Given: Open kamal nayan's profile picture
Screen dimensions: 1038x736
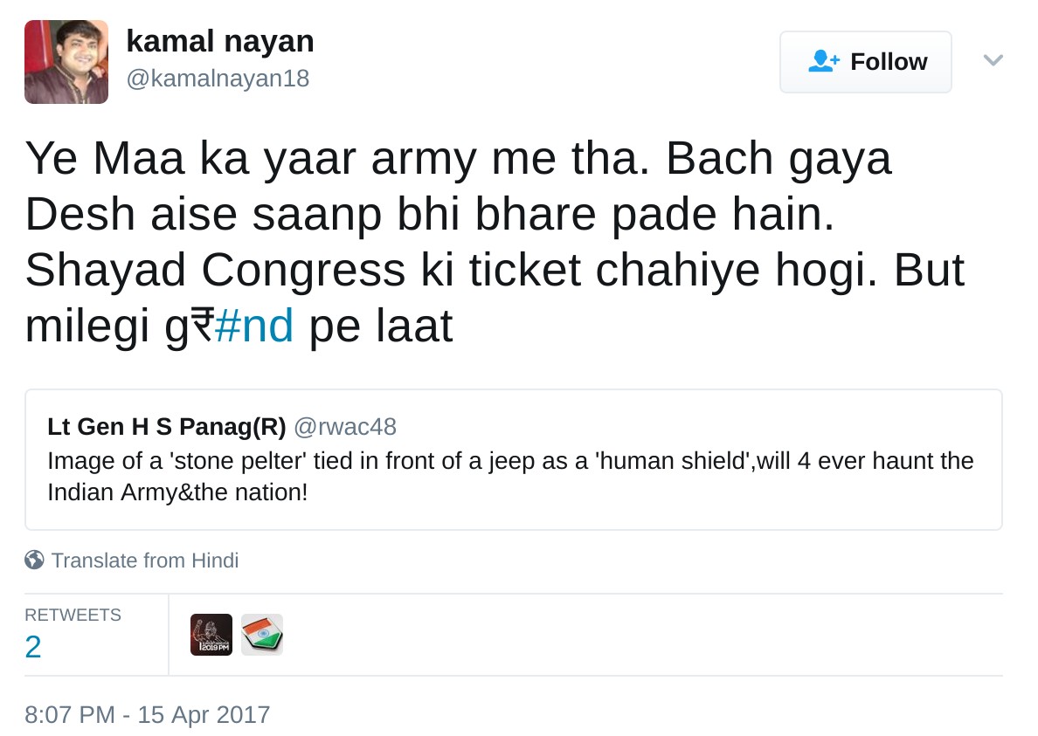Looking at the screenshot, I should point(66,62).
